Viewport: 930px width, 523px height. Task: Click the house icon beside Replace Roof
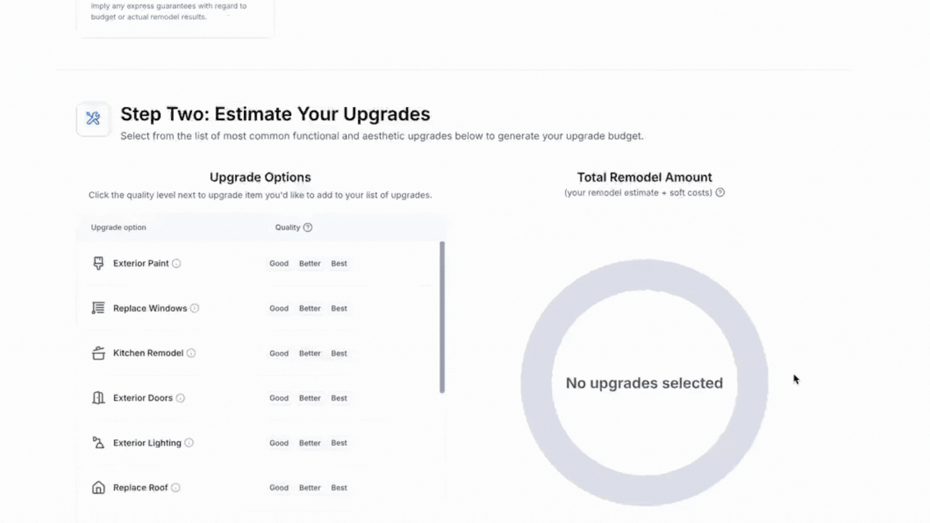point(98,488)
